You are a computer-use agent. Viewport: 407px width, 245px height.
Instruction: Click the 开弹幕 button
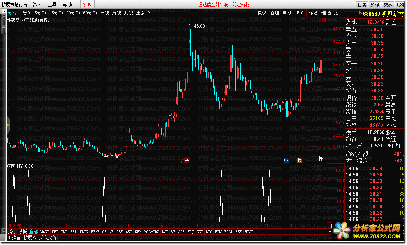14,238
